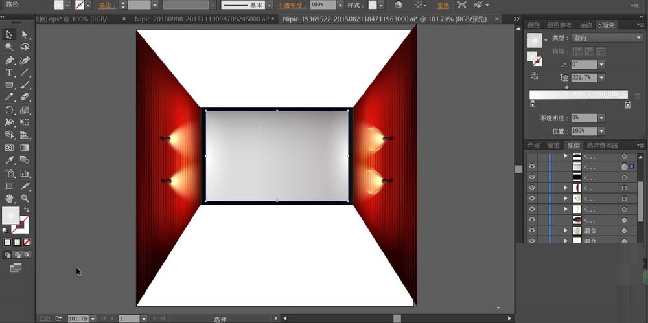Toggle visibility of the selected gradient layer
This screenshot has height=323, width=648.
[532, 167]
